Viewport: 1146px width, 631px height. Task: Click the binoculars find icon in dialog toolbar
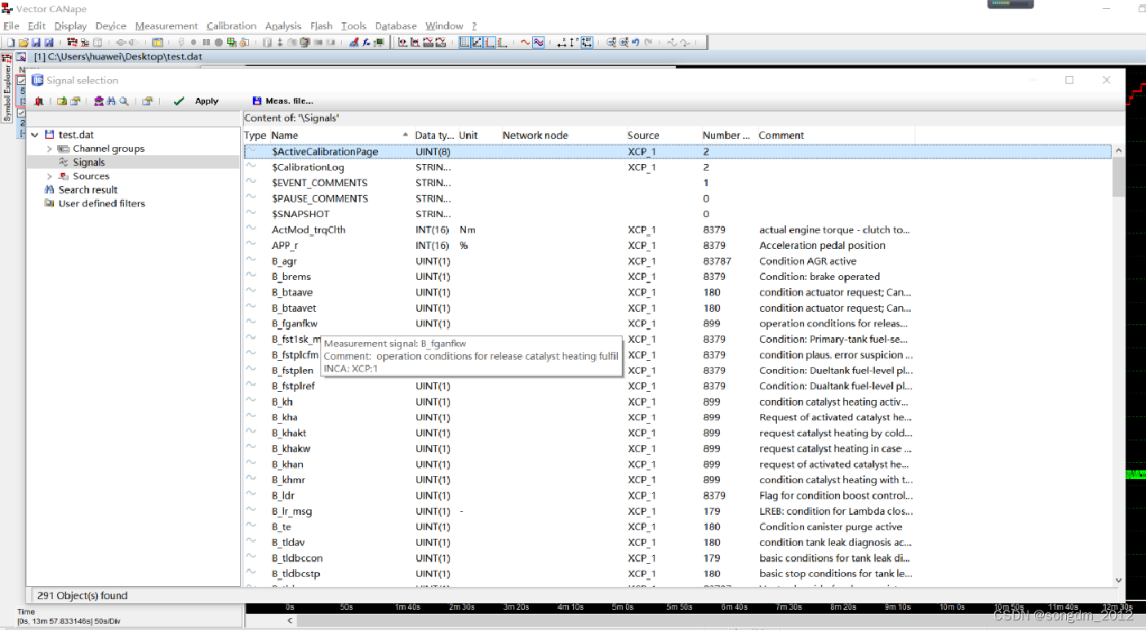pos(111,101)
